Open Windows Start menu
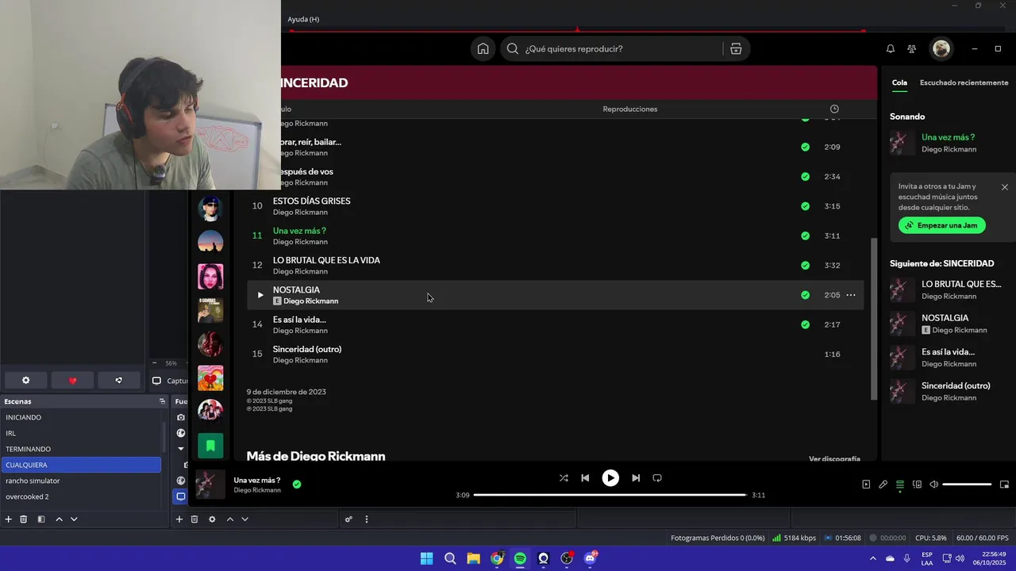Image resolution: width=1016 pixels, height=571 pixels. point(427,558)
